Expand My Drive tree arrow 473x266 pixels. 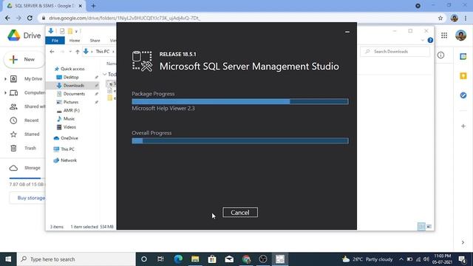tap(5, 79)
